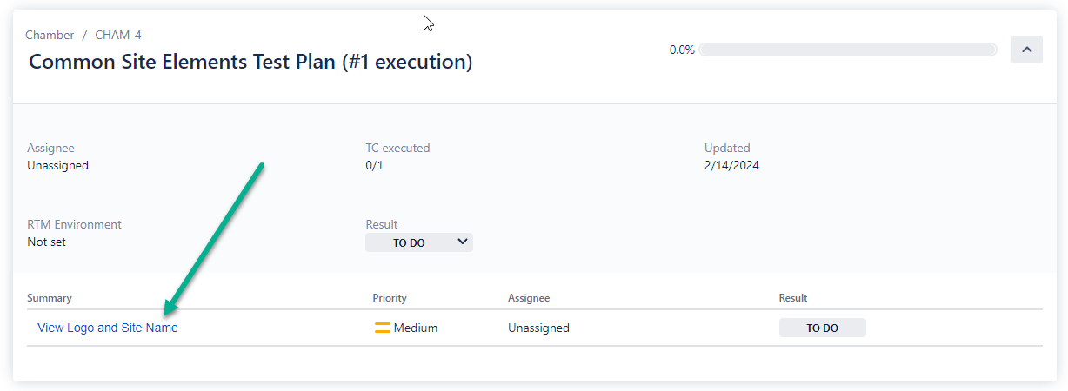Viewport: 1068px width, 391px height.
Task: Click the Updated date 2/14/2024
Action: 732,165
